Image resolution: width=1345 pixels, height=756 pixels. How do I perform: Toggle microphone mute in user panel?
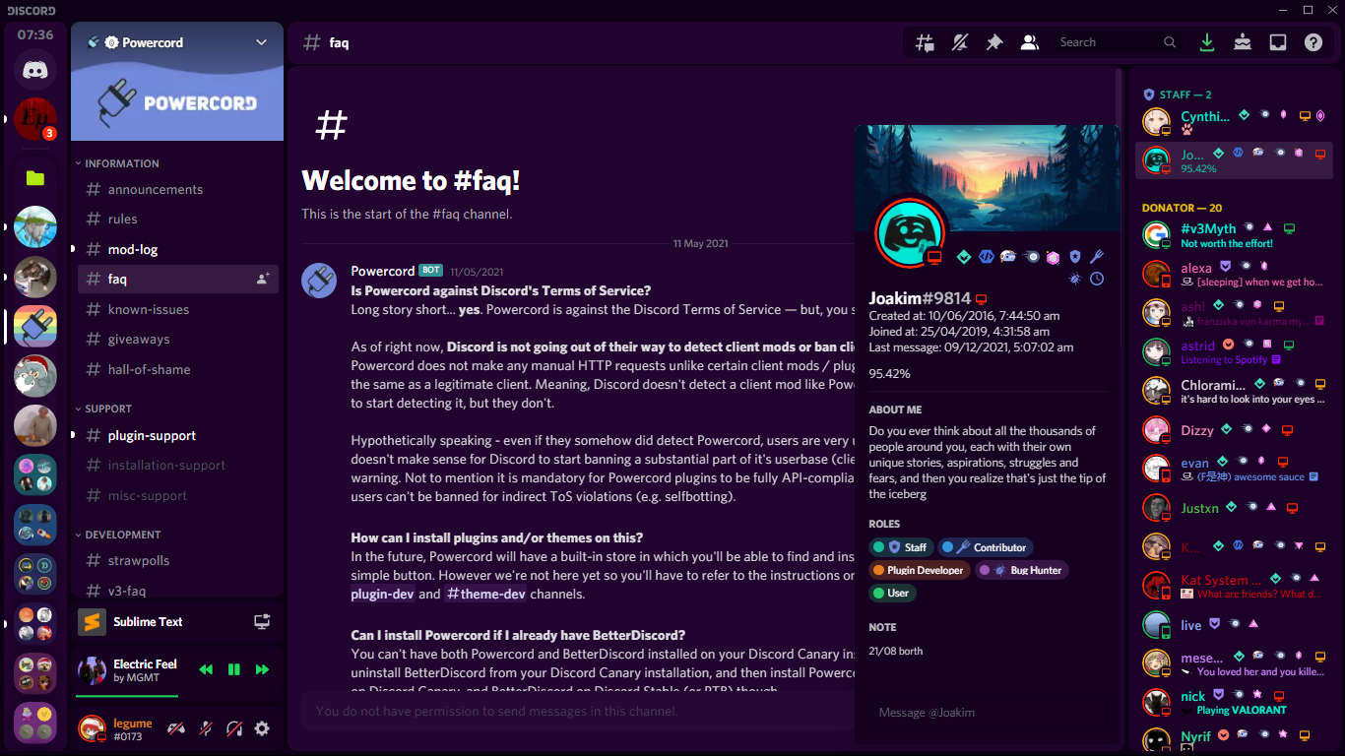click(206, 728)
